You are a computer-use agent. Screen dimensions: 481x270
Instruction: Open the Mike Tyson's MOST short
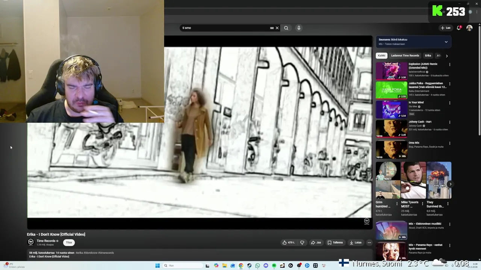pos(413,180)
